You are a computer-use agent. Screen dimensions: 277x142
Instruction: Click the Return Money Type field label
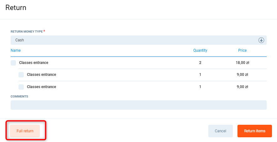pyautogui.click(x=26, y=32)
